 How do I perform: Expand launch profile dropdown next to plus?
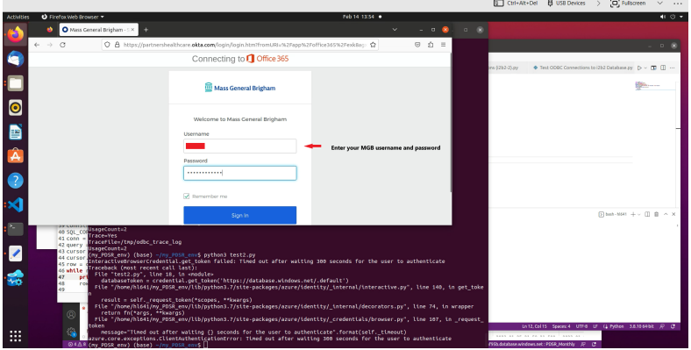(638, 214)
